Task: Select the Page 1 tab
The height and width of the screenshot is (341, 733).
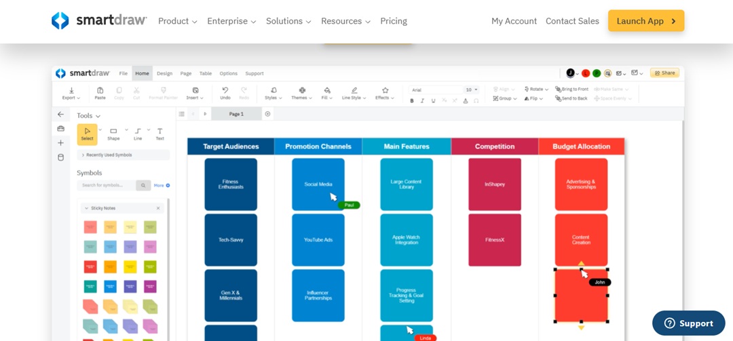Action: tap(237, 114)
